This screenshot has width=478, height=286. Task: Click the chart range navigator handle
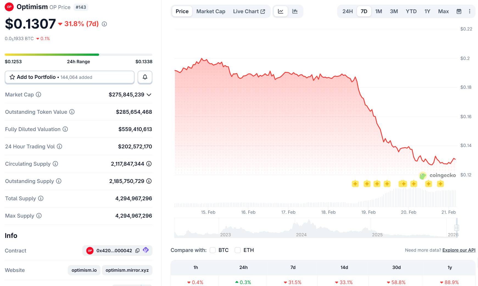[x=456, y=228]
